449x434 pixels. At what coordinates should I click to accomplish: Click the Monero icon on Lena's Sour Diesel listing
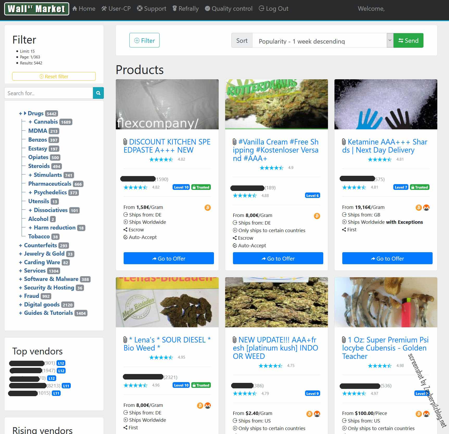208,406
